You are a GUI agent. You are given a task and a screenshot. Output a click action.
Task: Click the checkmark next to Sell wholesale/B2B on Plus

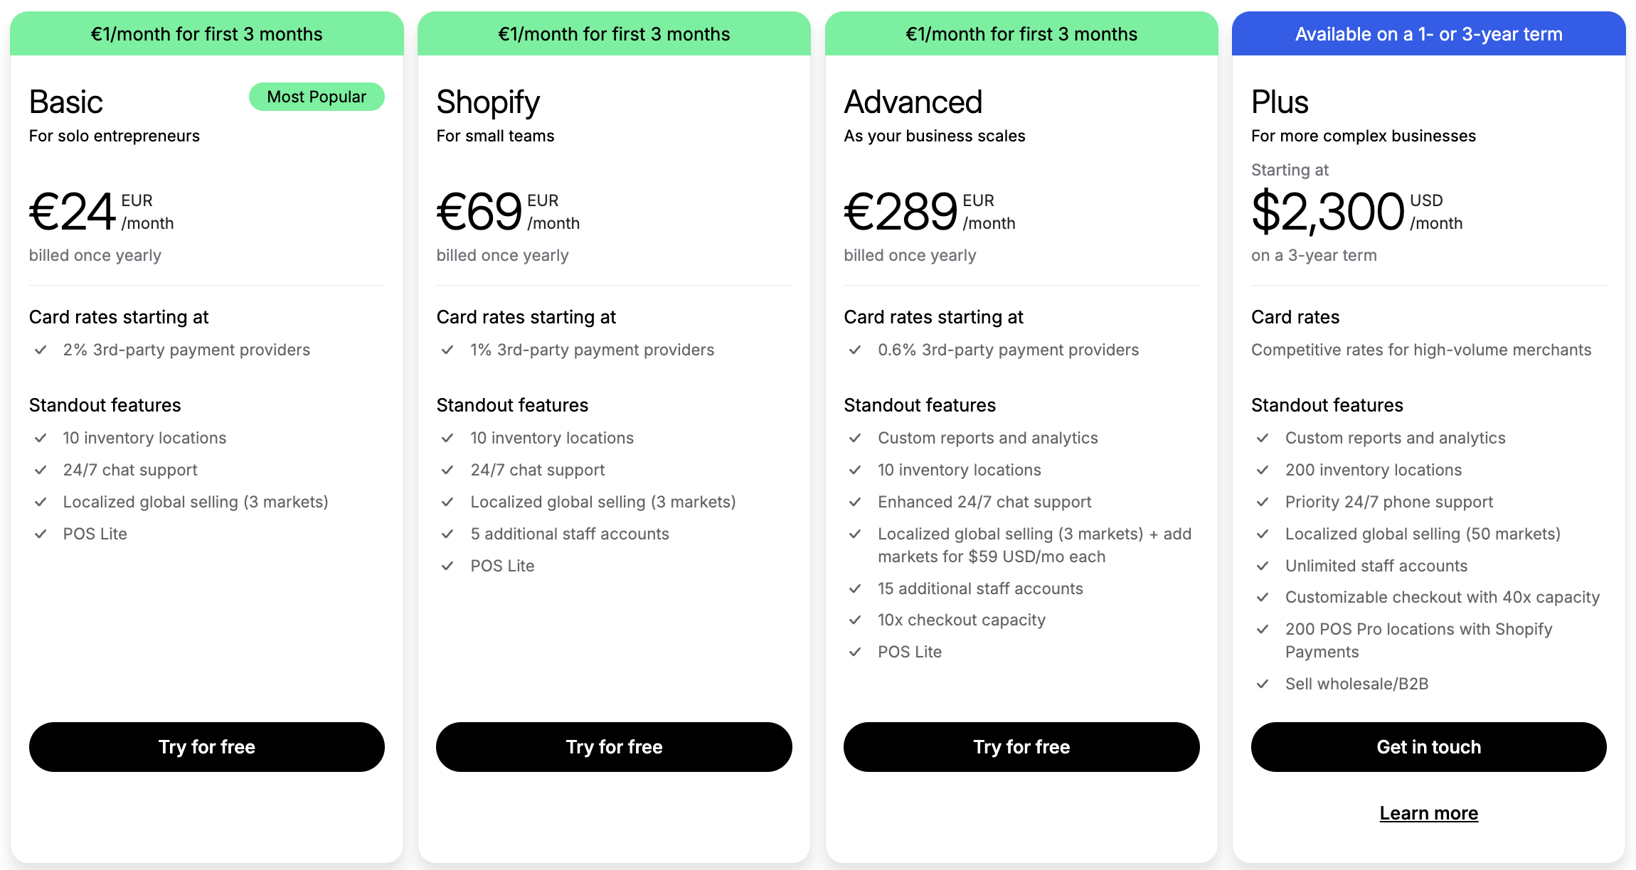coord(1263,684)
